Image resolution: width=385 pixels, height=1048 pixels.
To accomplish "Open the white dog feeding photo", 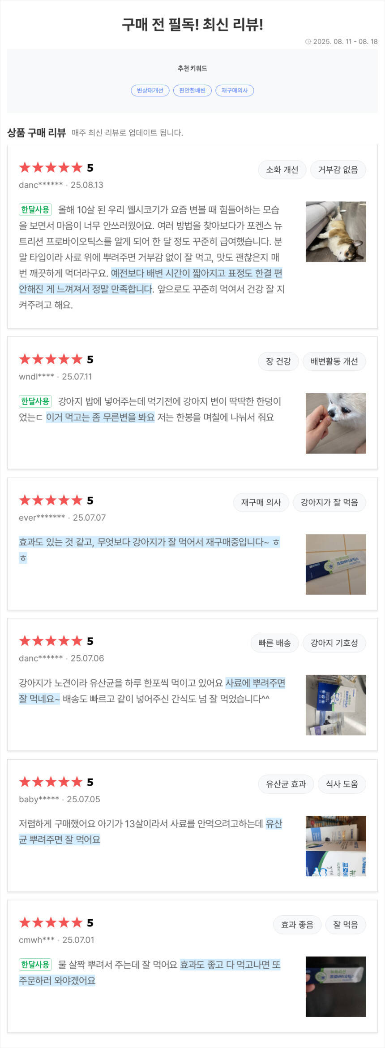I will point(336,423).
